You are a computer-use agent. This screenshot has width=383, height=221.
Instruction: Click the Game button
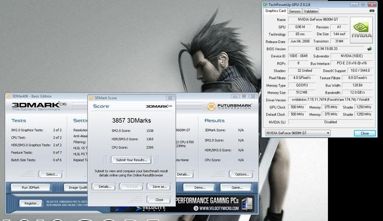[x=237, y=188]
